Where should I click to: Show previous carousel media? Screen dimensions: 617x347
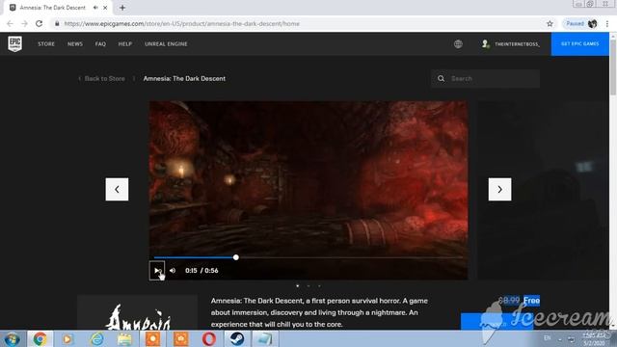pyautogui.click(x=117, y=189)
